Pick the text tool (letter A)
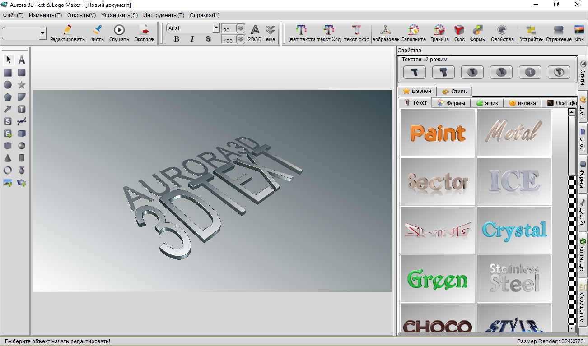Screen dimensions: 588x346 [x=21, y=60]
